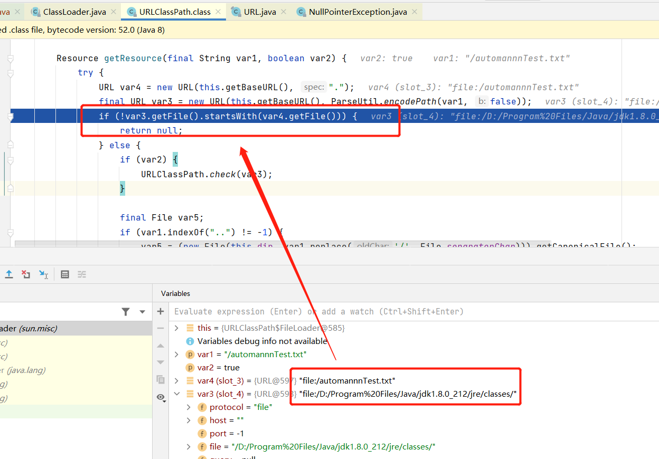Click 'Variables debug info not available' message
This screenshot has width=659, height=459.
click(x=262, y=341)
